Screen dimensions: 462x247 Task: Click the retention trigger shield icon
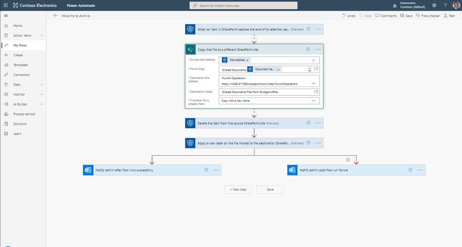191,29
